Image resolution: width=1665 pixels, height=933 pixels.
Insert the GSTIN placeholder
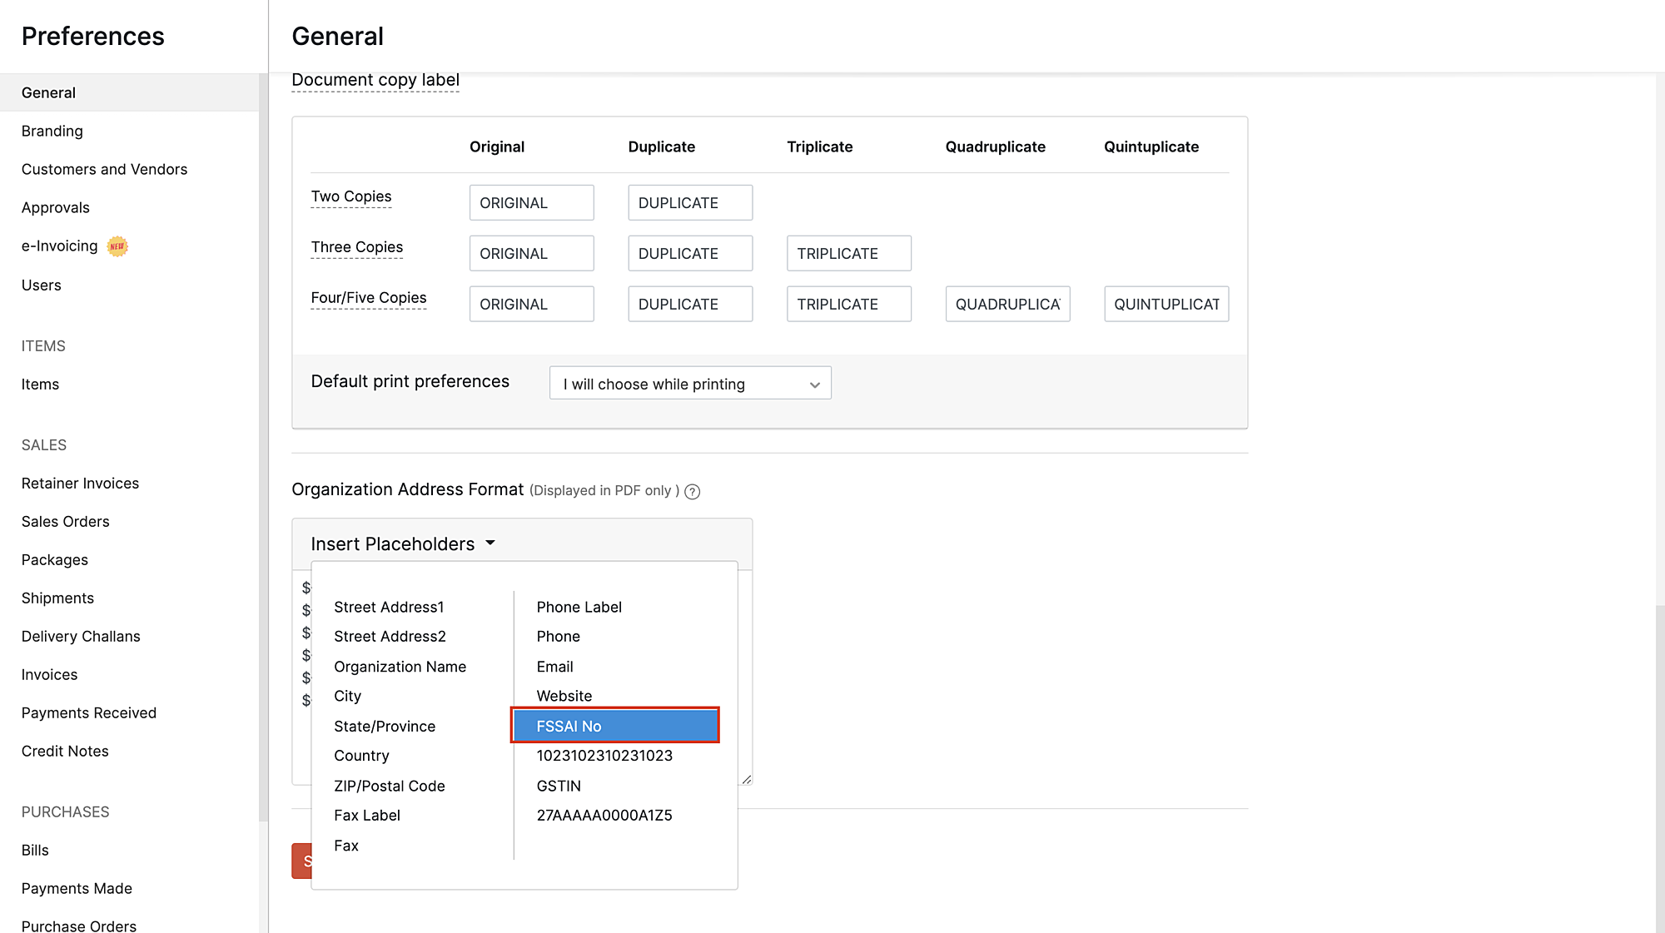click(558, 785)
